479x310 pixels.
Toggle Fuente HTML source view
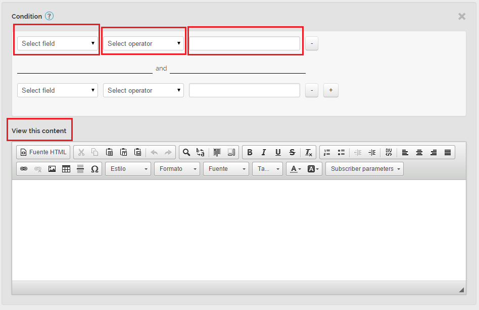(43, 152)
